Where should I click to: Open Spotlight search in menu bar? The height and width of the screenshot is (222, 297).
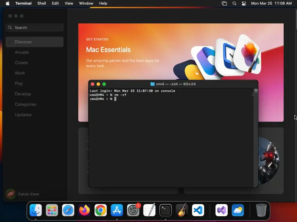click(234, 3)
